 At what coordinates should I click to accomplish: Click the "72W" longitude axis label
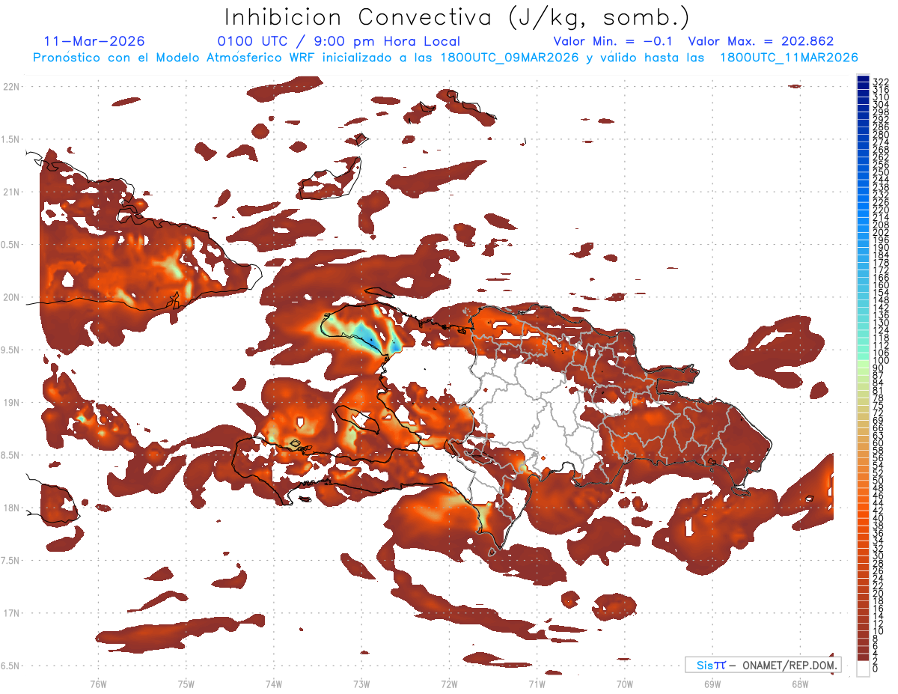click(449, 684)
